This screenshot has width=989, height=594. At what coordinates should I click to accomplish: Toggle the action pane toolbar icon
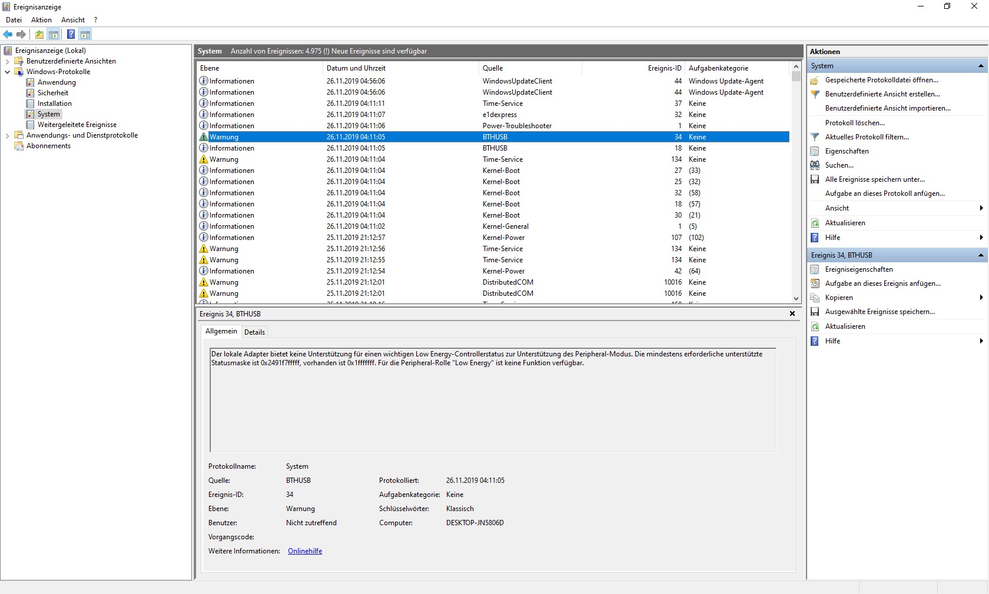(85, 34)
